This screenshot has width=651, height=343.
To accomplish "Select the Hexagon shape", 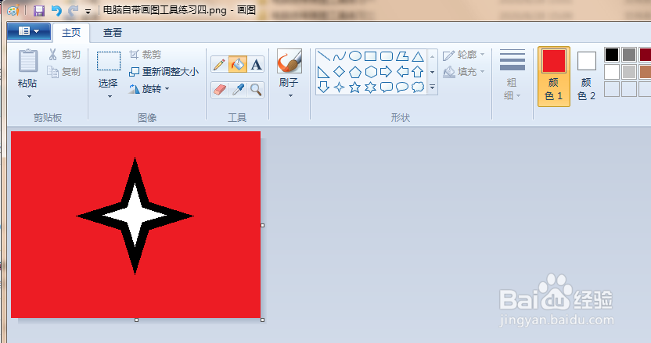I will click(370, 72).
